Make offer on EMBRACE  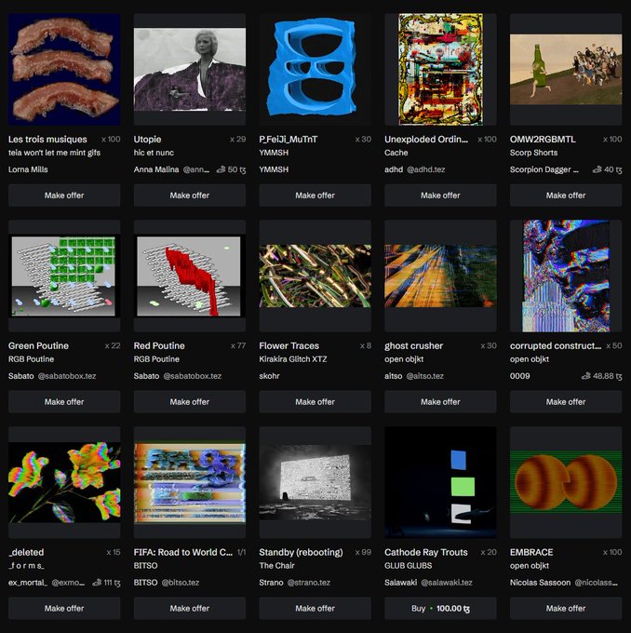pos(566,609)
